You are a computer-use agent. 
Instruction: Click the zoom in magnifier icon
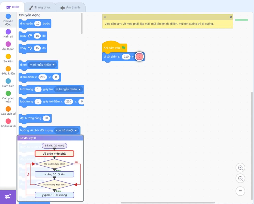point(240,168)
